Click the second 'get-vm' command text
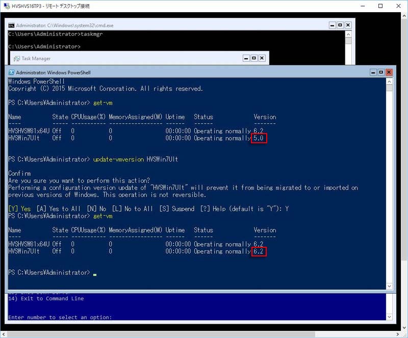The image size is (408, 338). click(x=103, y=216)
